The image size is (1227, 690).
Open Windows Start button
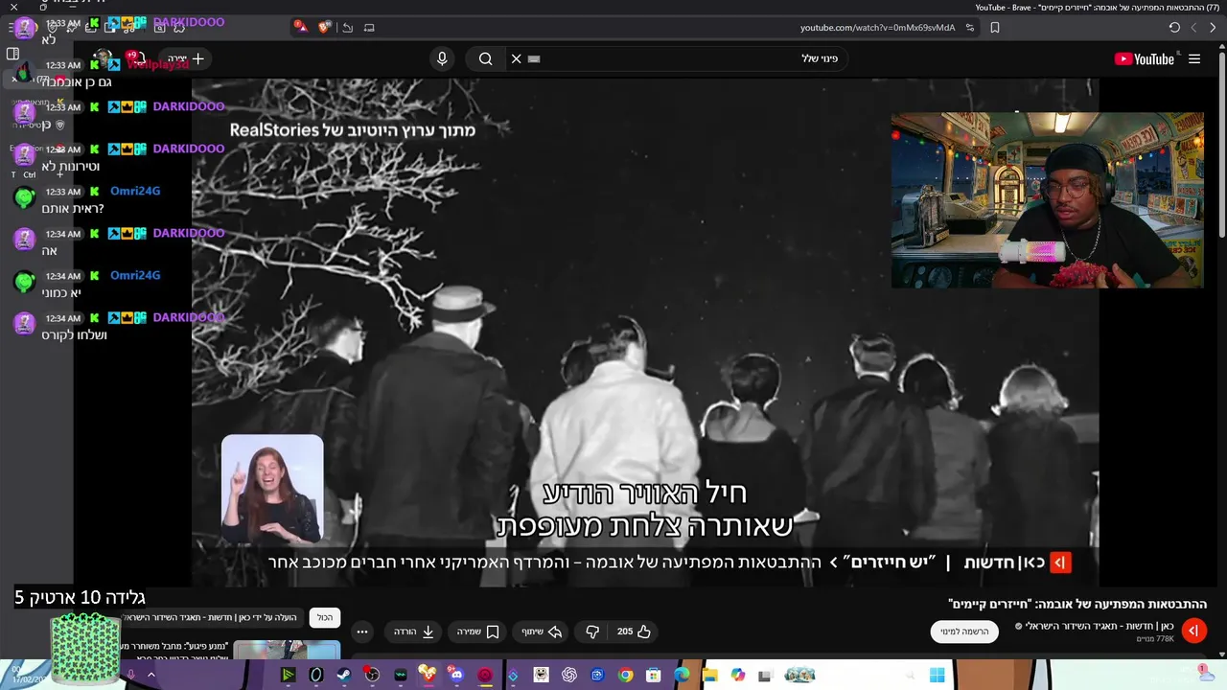pyautogui.click(x=937, y=676)
